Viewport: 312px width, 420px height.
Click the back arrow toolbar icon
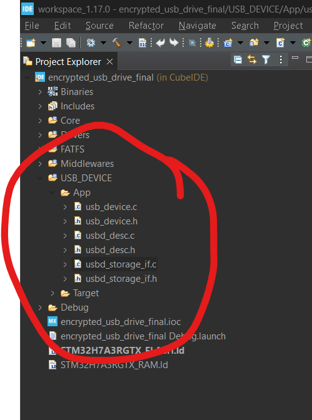(x=160, y=42)
